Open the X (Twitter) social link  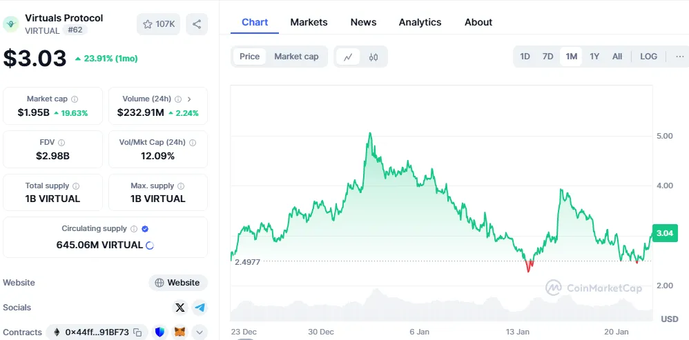pos(180,308)
